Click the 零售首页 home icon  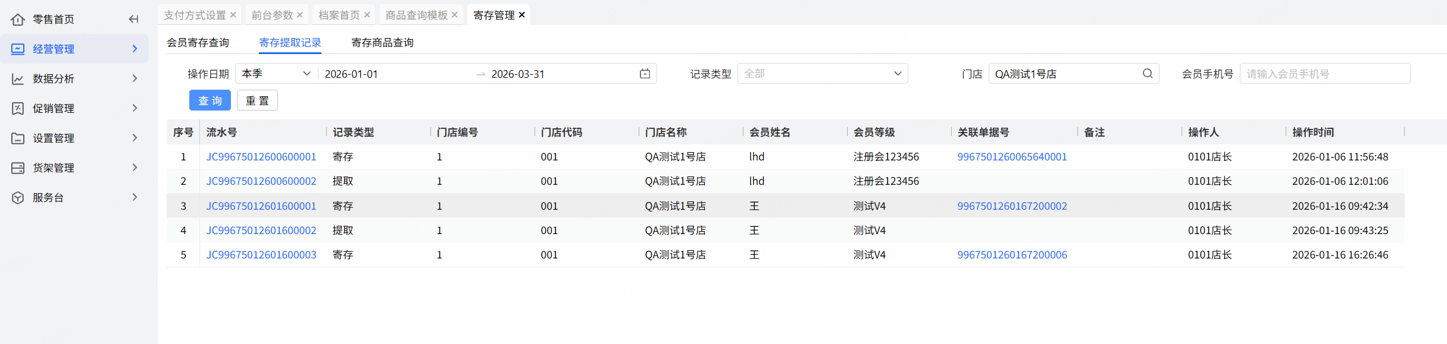(18, 20)
